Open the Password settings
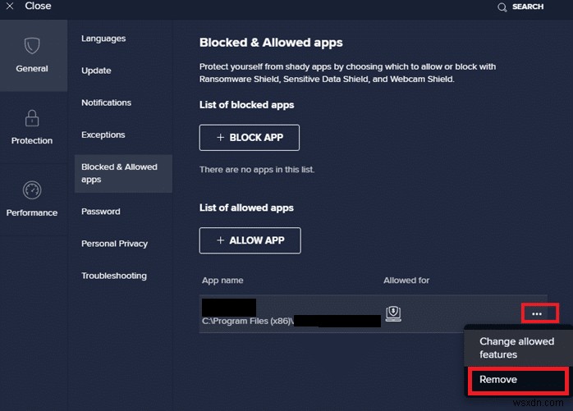This screenshot has width=573, height=411. tap(101, 212)
